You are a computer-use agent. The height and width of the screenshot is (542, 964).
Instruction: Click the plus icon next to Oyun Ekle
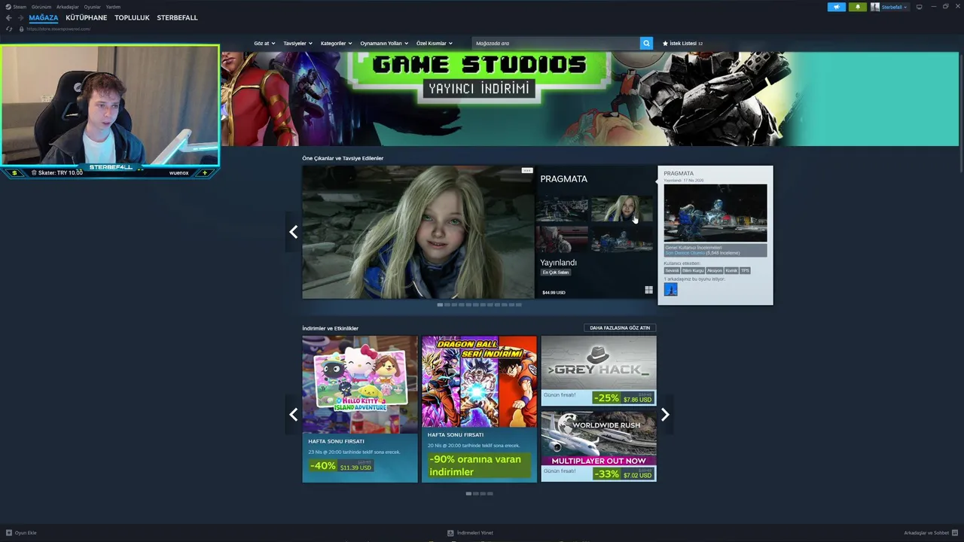tap(9, 533)
